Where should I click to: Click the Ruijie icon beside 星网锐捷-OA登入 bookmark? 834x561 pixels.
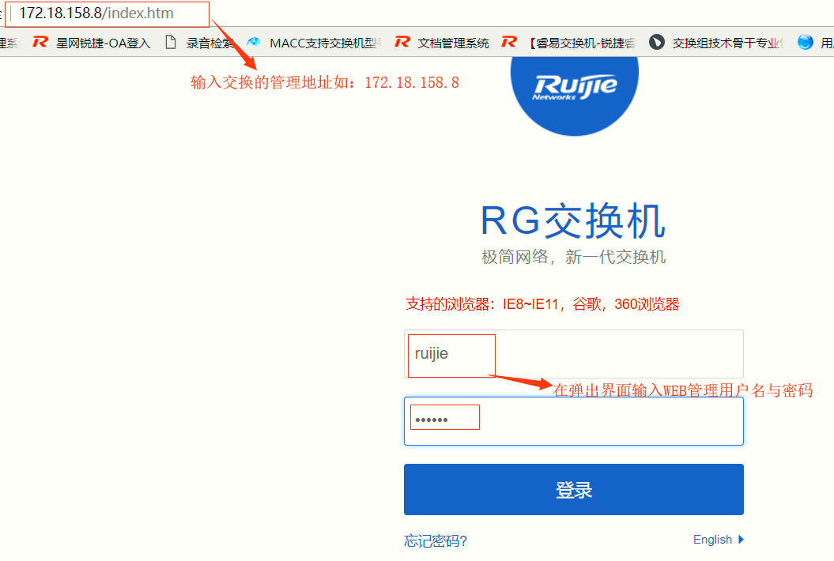coord(40,42)
